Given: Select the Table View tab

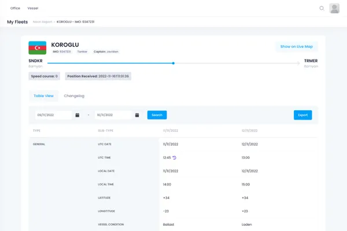Looking at the screenshot, I should point(43,95).
